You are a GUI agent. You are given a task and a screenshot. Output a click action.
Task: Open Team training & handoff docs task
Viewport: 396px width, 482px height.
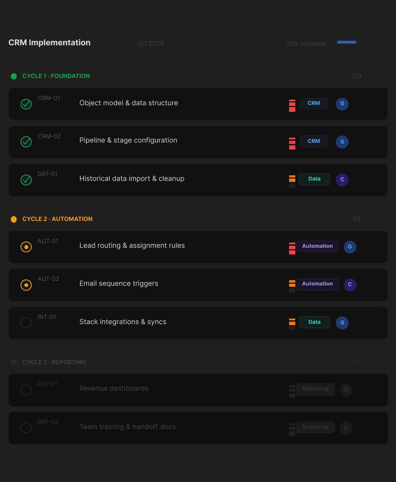click(127, 427)
